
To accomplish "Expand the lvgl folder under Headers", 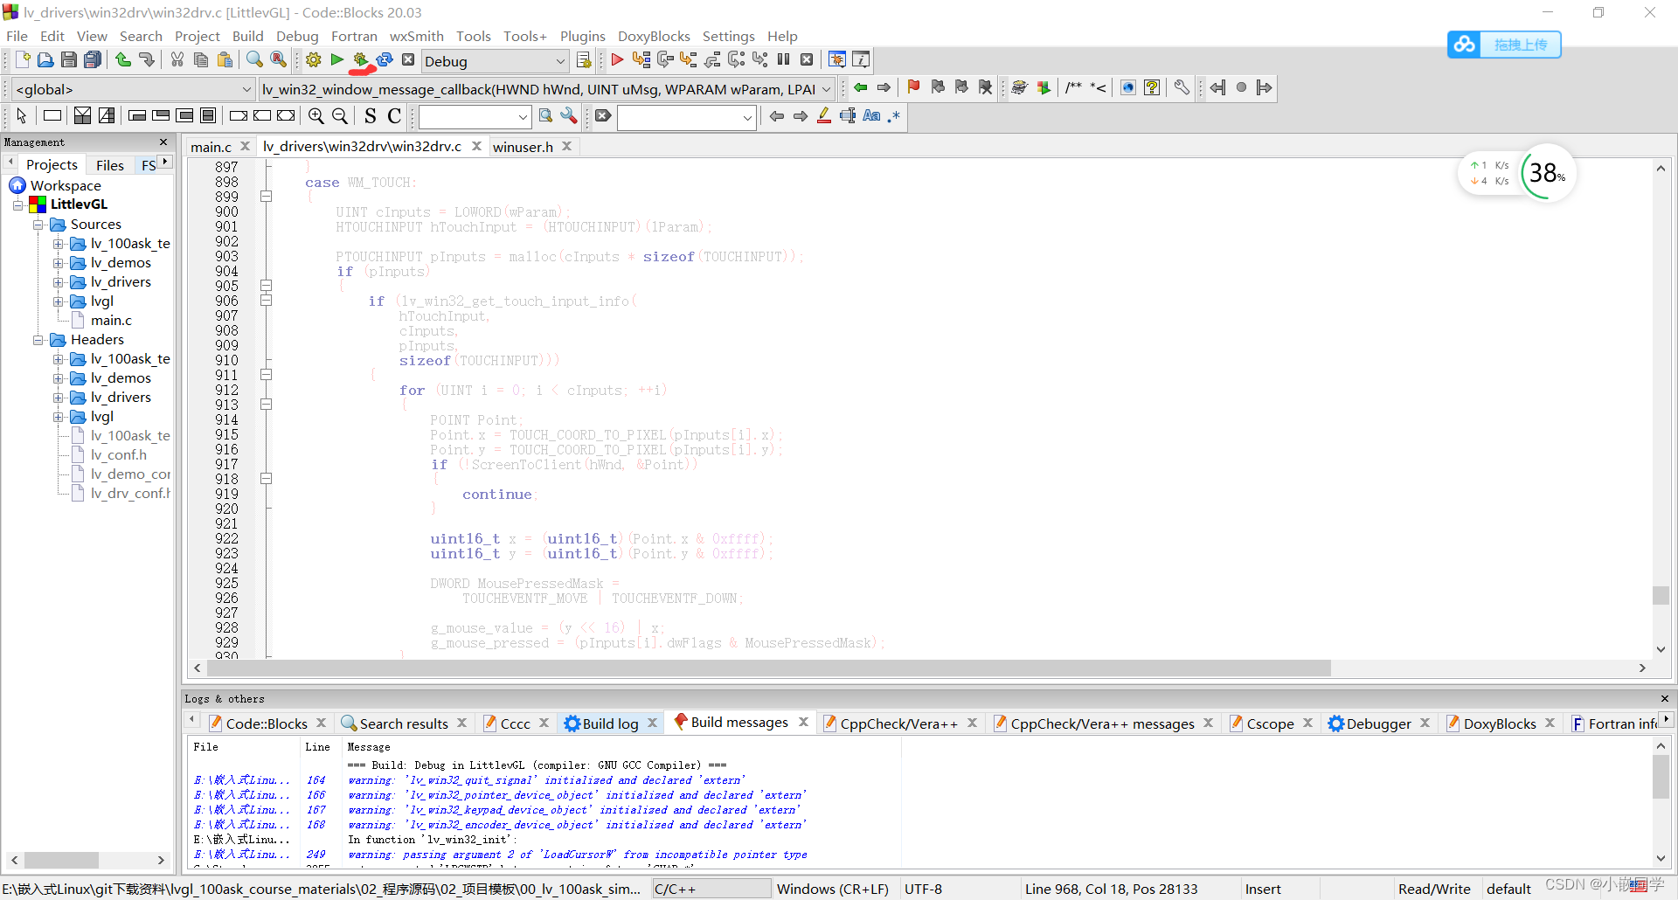I will [58, 417].
